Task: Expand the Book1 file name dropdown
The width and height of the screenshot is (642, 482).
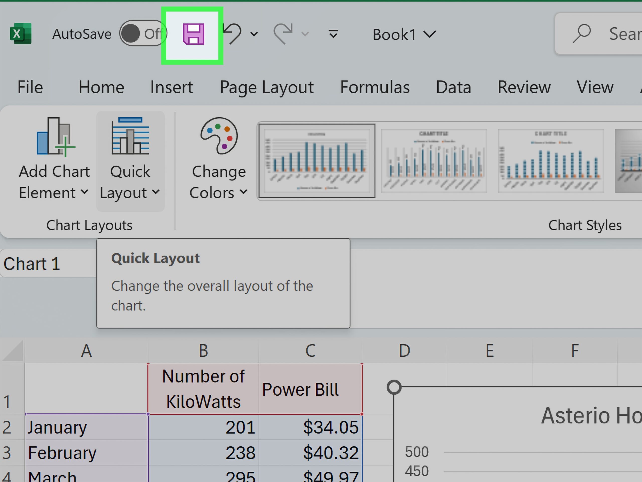Action: click(x=404, y=35)
